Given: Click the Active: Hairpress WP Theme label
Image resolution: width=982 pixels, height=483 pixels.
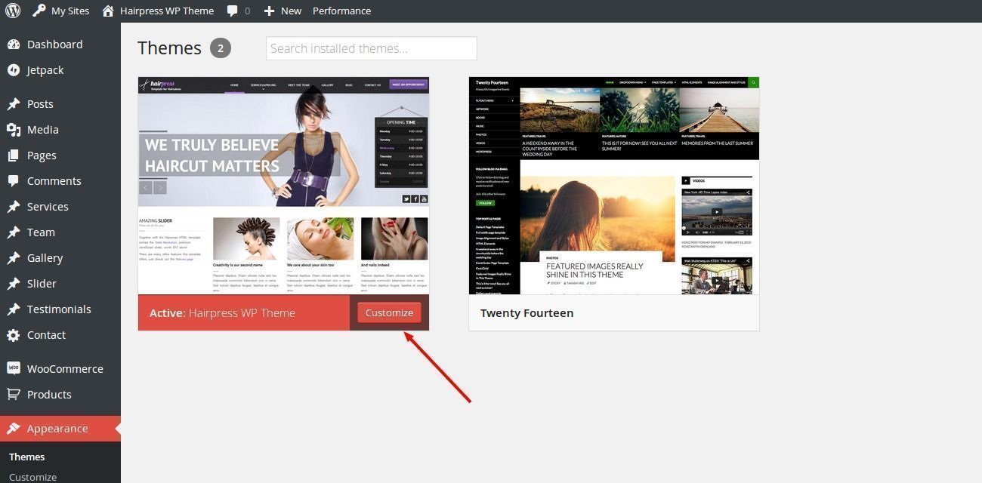Looking at the screenshot, I should [222, 312].
